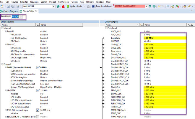Toggle the LPO128K checkbox

pyautogui.click(x=38, y=90)
